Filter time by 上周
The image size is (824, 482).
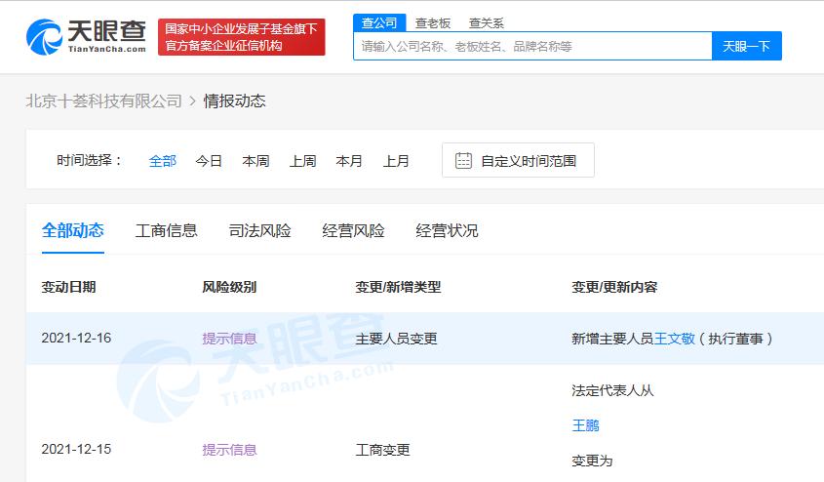(x=302, y=161)
